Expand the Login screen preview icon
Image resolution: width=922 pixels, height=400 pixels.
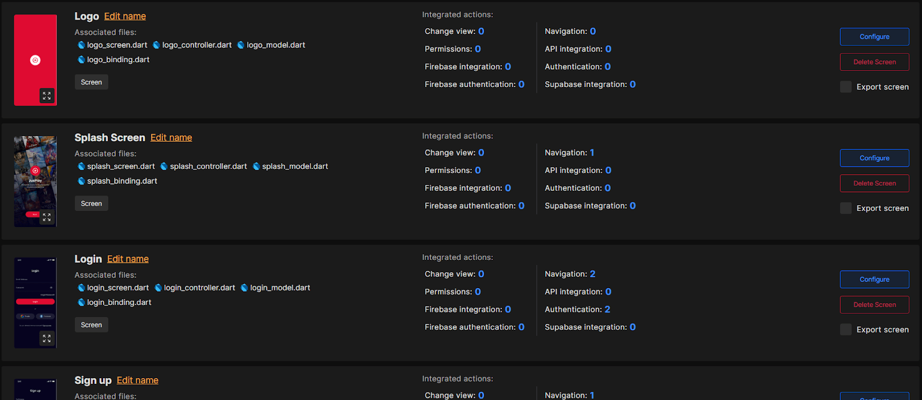point(47,338)
